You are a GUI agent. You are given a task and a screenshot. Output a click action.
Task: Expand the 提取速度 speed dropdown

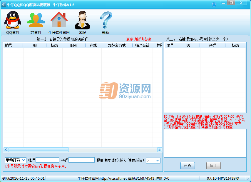tap(153, 161)
